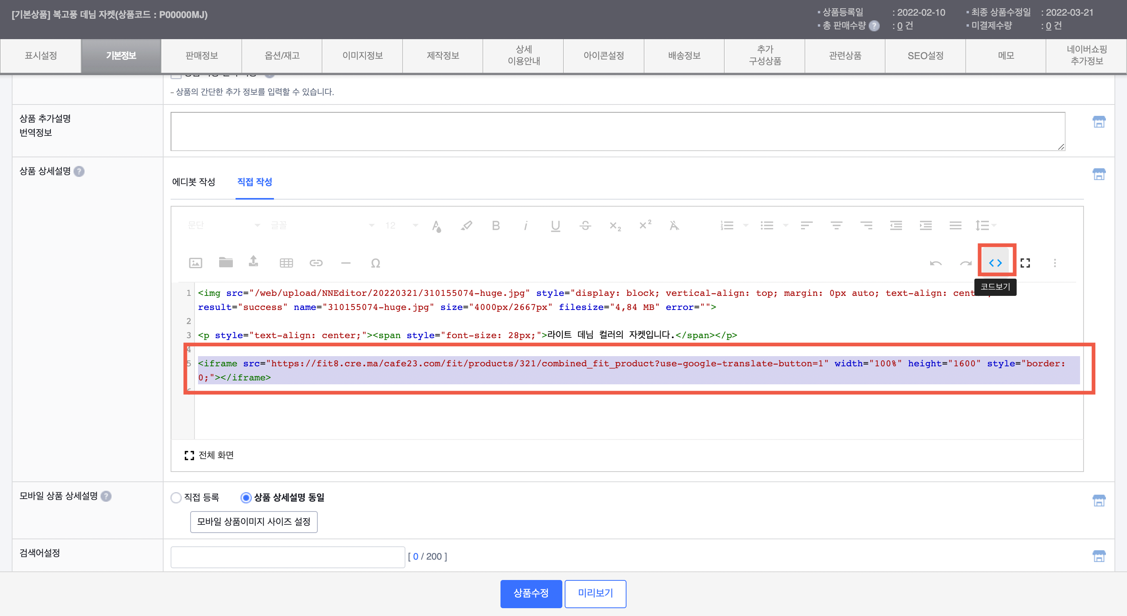Click the help icon beside 상품 상세설명
This screenshot has width=1127, height=616.
pyautogui.click(x=79, y=171)
